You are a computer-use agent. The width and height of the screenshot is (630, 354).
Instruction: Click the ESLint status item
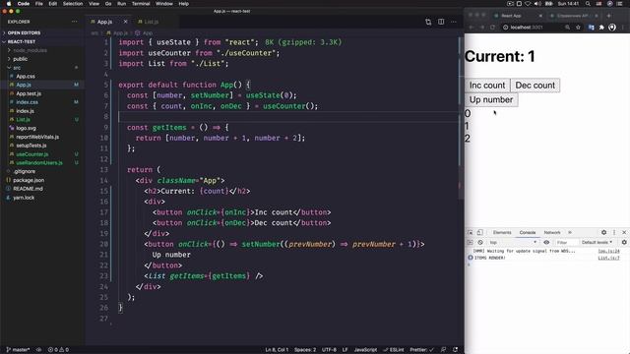[x=394, y=350]
